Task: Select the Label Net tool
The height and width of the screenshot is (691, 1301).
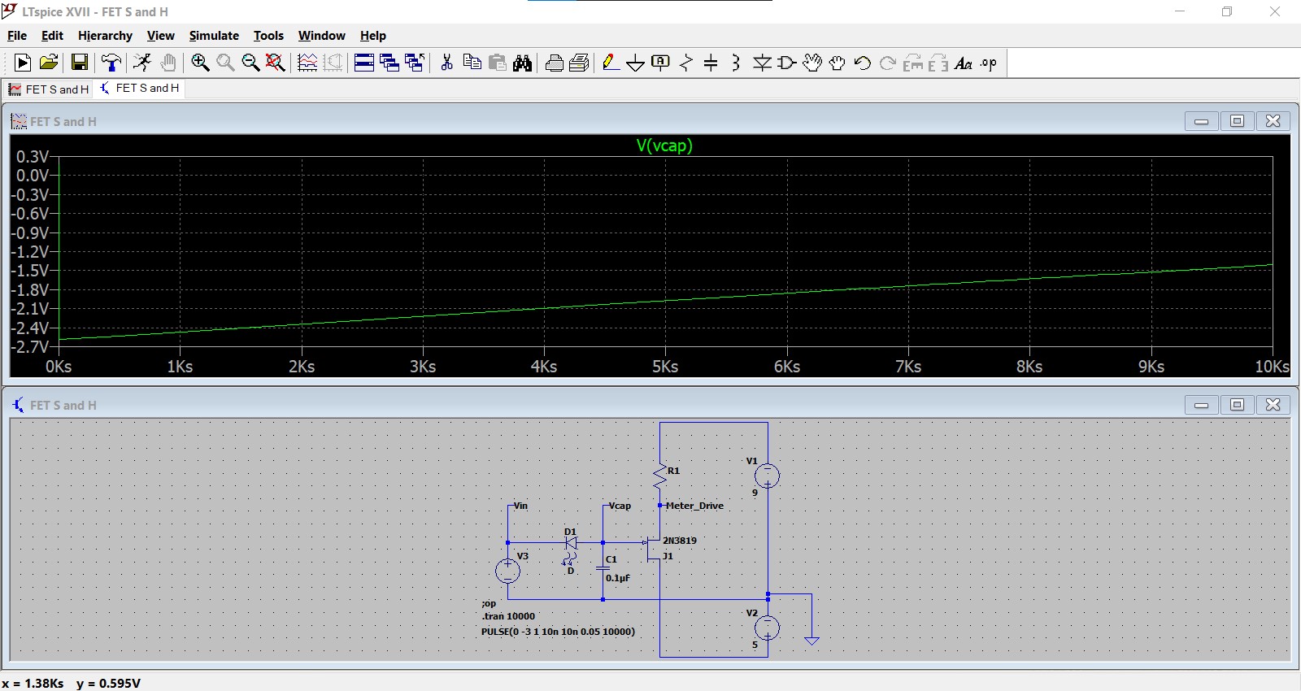Action: pyautogui.click(x=661, y=63)
